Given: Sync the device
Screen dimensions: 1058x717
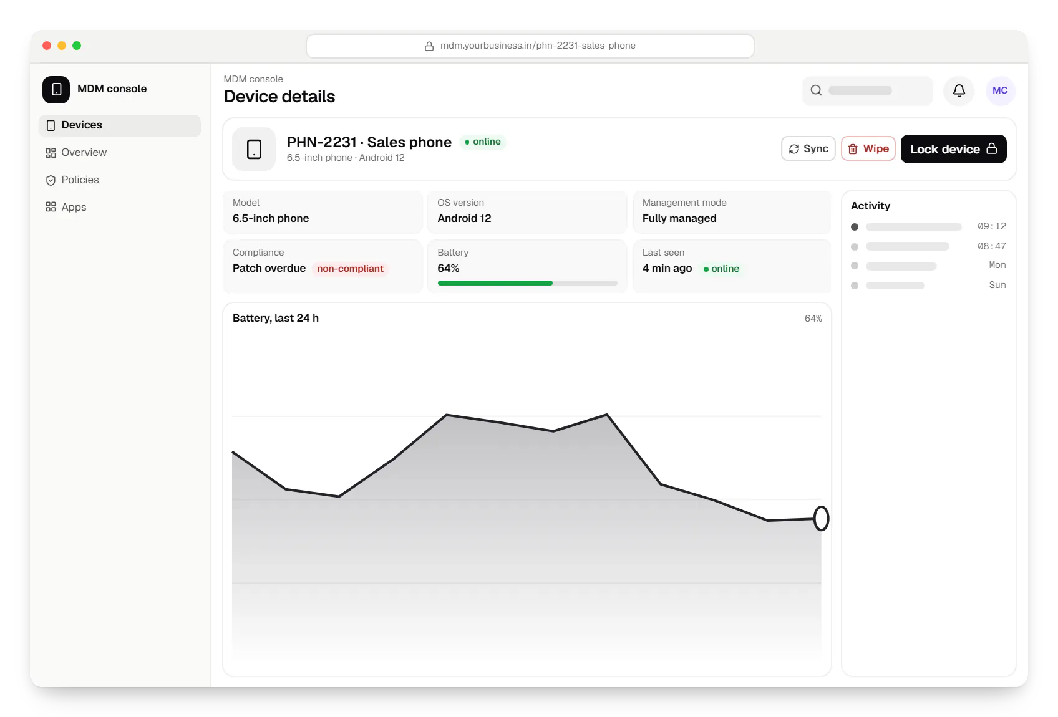Looking at the screenshot, I should click(808, 148).
